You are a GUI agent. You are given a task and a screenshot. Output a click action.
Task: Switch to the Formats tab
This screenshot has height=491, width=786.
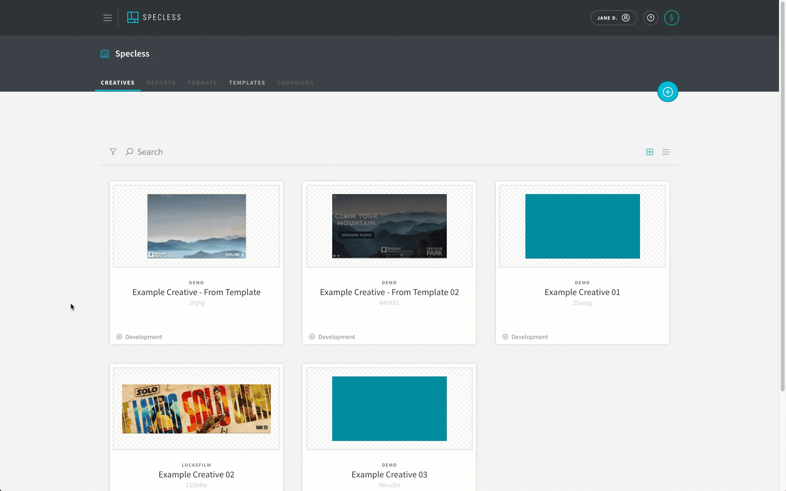pyautogui.click(x=202, y=83)
